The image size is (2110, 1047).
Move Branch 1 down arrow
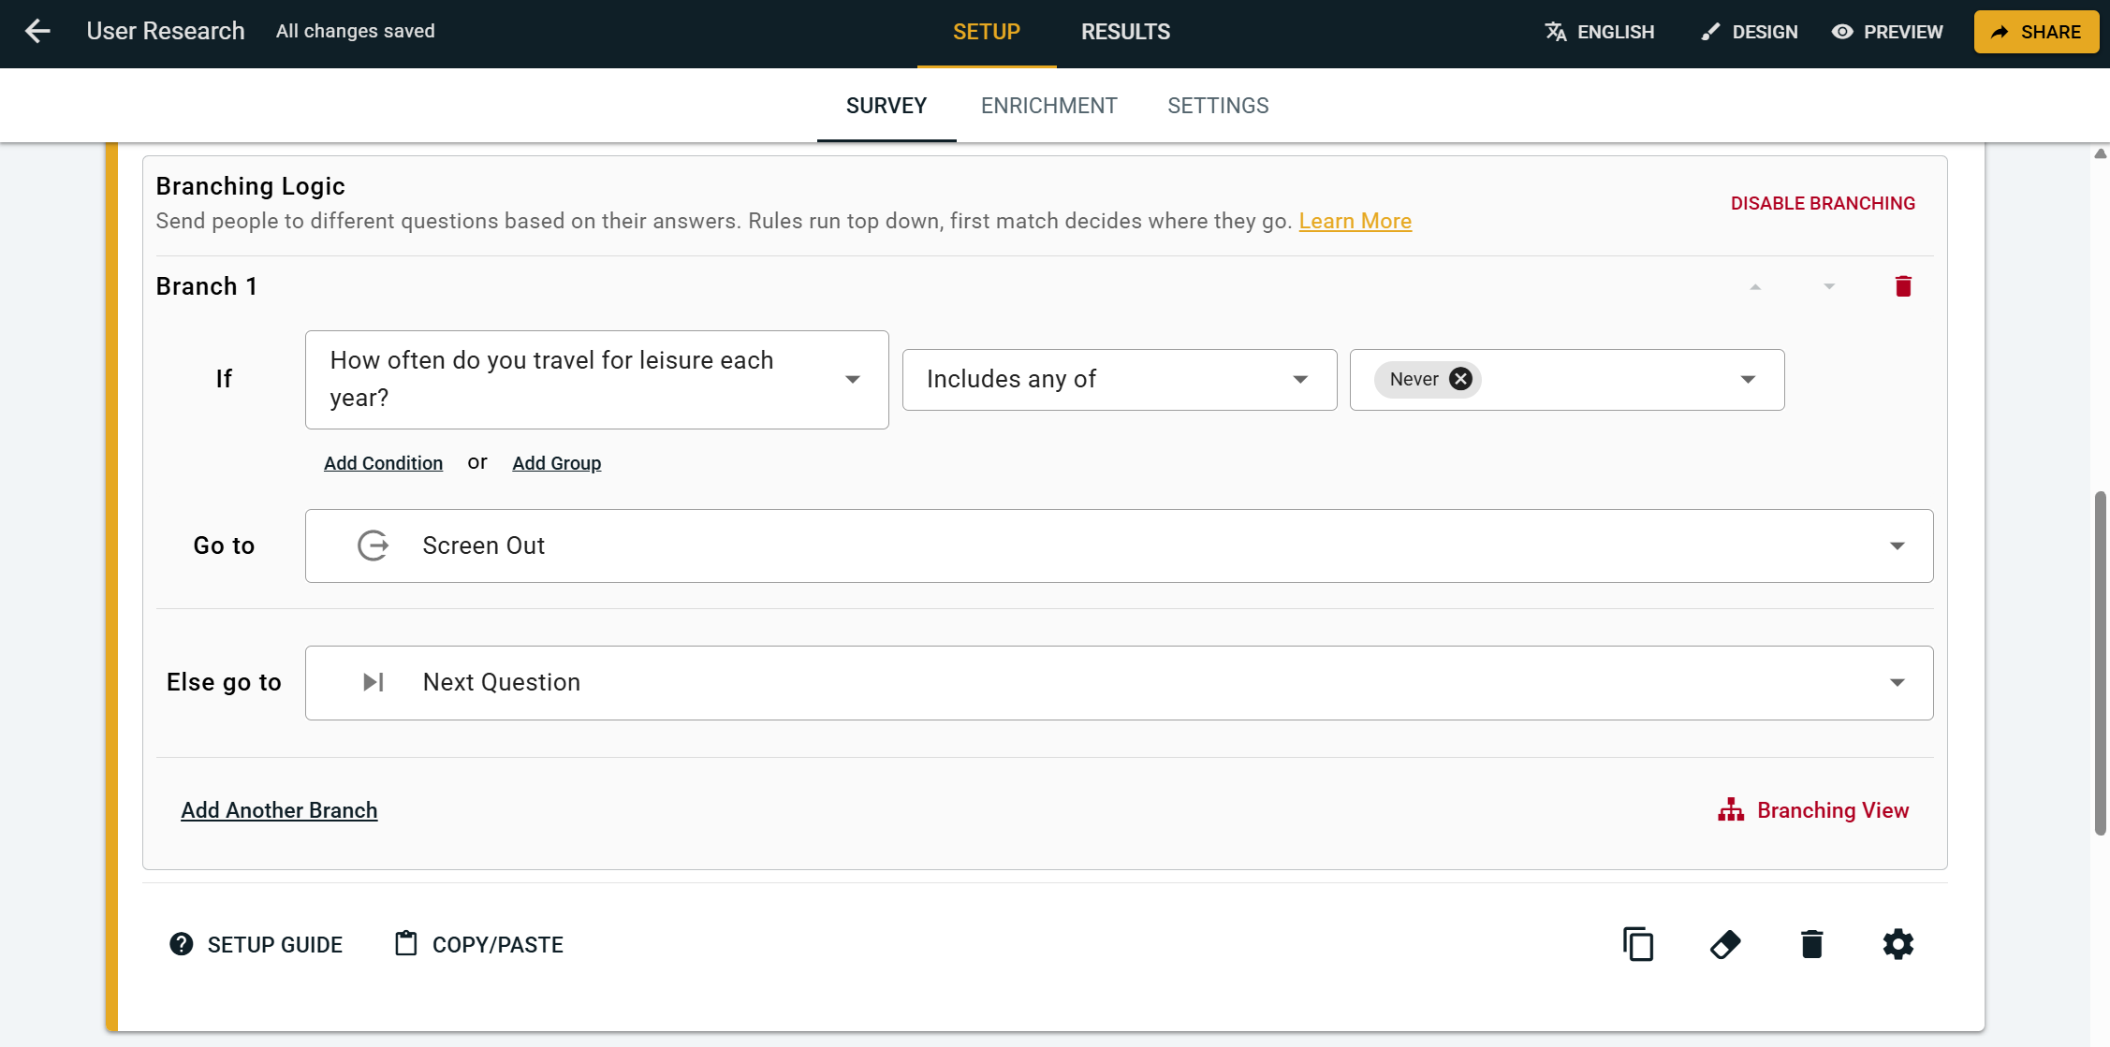pos(1829,286)
